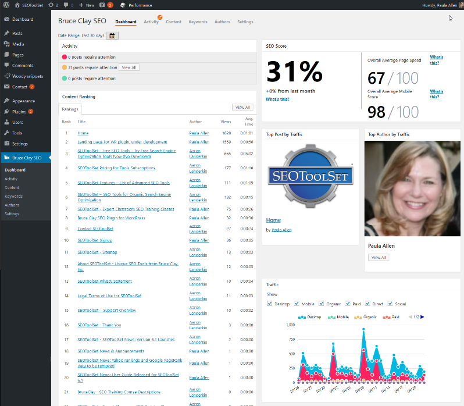Open the date range calendar picker
Screen dimensions: 464x406
112,35
